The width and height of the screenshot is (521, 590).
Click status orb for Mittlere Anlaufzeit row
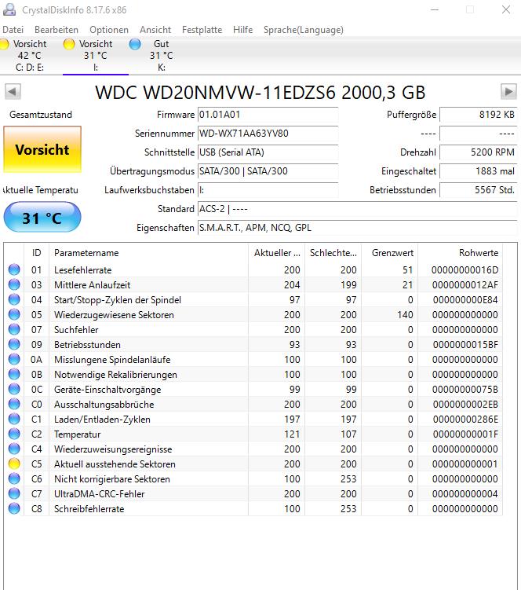pyautogui.click(x=14, y=284)
